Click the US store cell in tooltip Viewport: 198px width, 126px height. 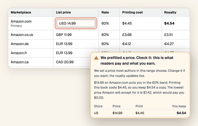click(96, 113)
